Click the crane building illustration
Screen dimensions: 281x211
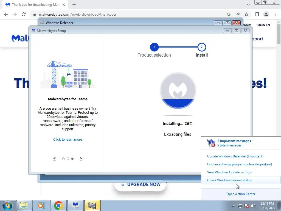68,74
